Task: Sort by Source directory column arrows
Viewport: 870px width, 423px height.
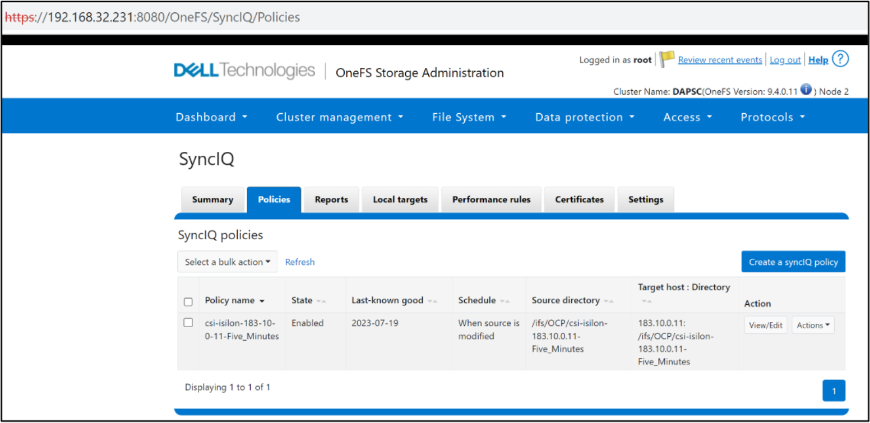Action: (x=609, y=301)
